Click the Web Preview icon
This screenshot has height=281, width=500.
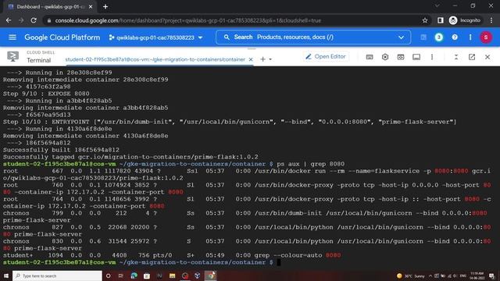pyautogui.click(x=401, y=57)
